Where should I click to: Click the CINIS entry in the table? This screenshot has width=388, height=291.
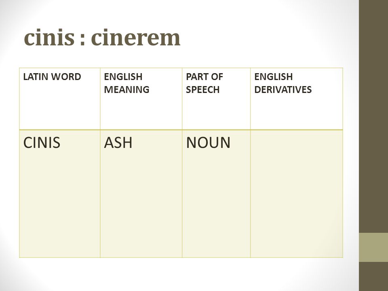pos(42,143)
